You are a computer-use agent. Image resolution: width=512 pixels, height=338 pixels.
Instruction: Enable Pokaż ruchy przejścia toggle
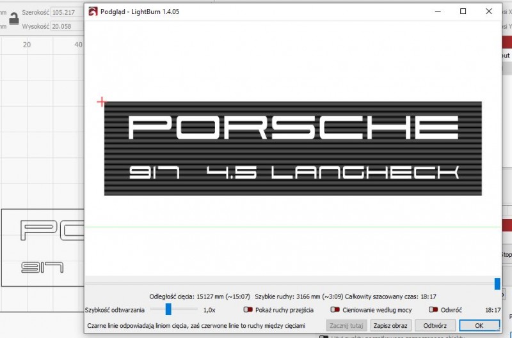(x=248, y=310)
